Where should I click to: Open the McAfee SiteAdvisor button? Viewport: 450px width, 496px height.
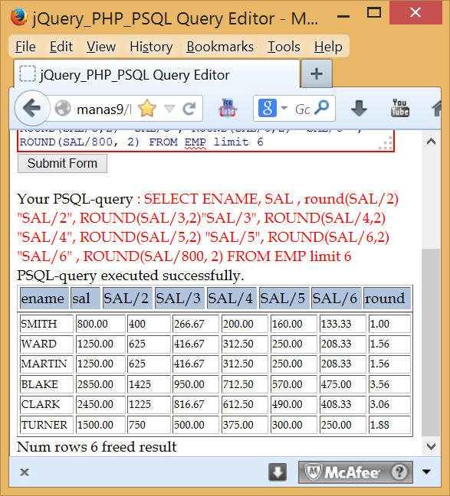(356, 472)
